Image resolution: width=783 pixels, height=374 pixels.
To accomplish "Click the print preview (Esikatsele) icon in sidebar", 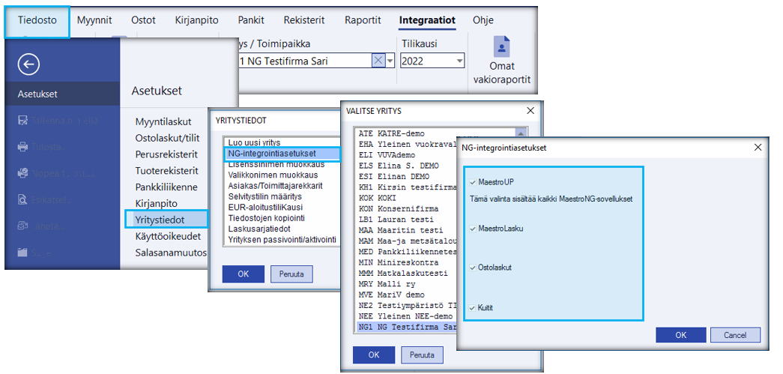I will pos(22,199).
